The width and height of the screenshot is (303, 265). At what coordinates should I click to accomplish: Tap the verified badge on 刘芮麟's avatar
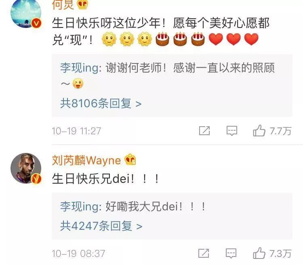point(36,178)
